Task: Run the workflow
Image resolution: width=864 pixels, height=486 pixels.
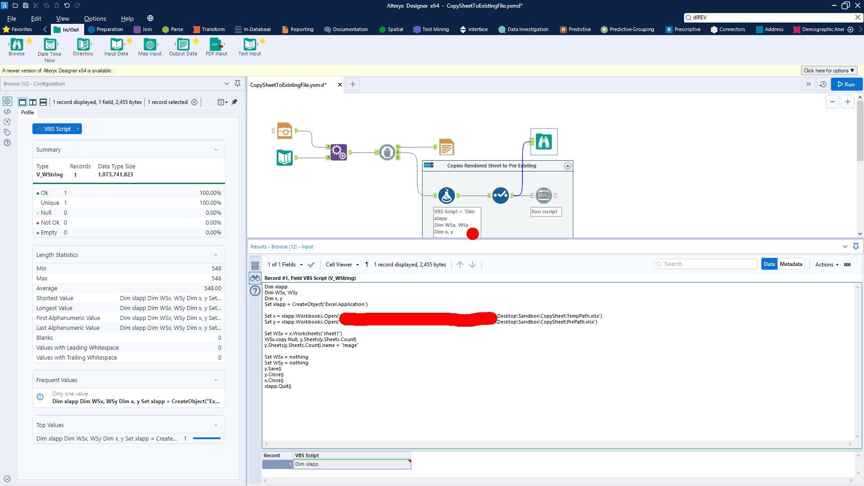Action: tap(846, 84)
